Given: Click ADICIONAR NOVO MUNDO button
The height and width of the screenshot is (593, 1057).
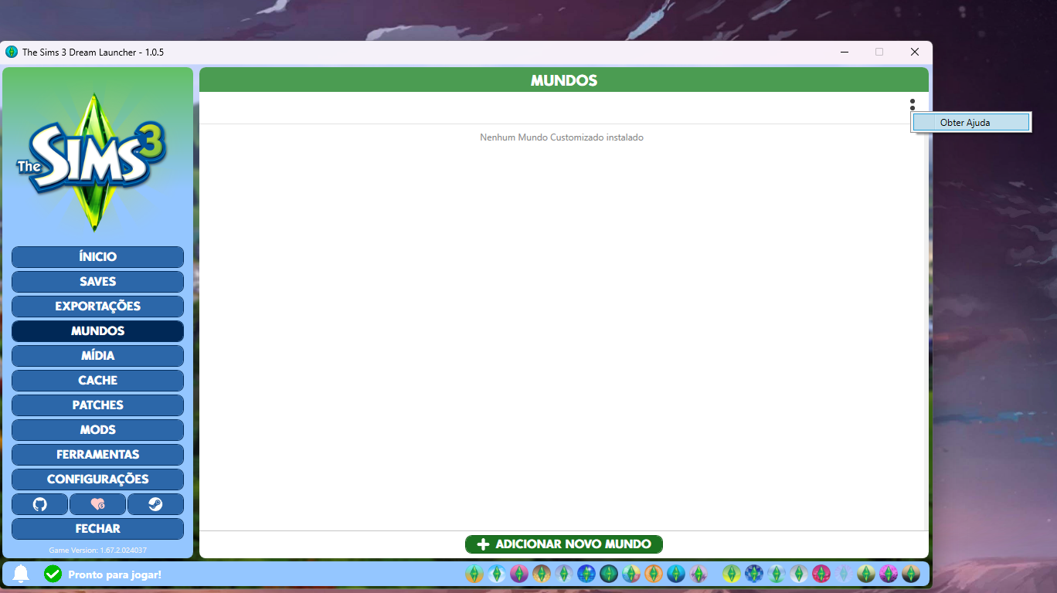Looking at the screenshot, I should point(564,544).
